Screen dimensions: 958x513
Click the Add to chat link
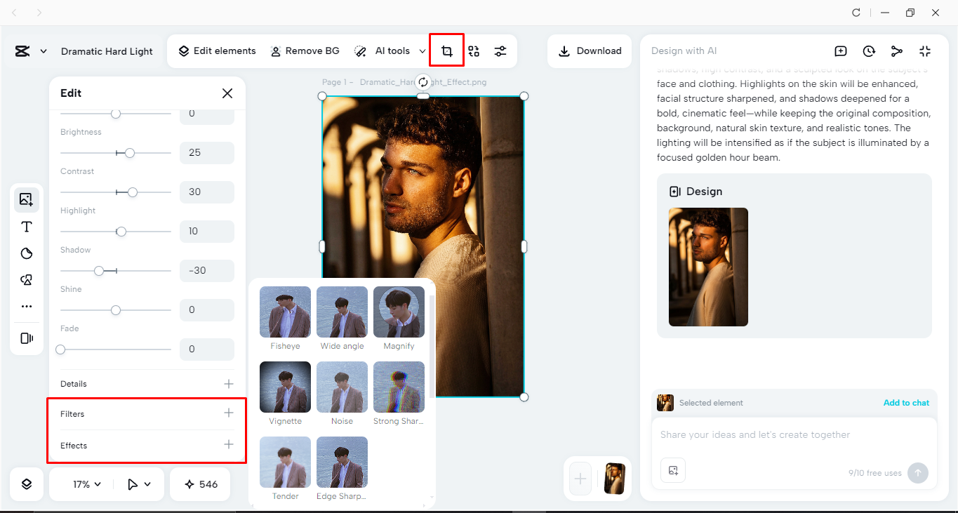point(906,403)
